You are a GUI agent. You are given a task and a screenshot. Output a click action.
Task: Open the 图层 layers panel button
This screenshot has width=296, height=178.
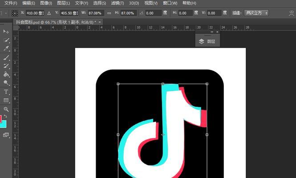(x=207, y=41)
